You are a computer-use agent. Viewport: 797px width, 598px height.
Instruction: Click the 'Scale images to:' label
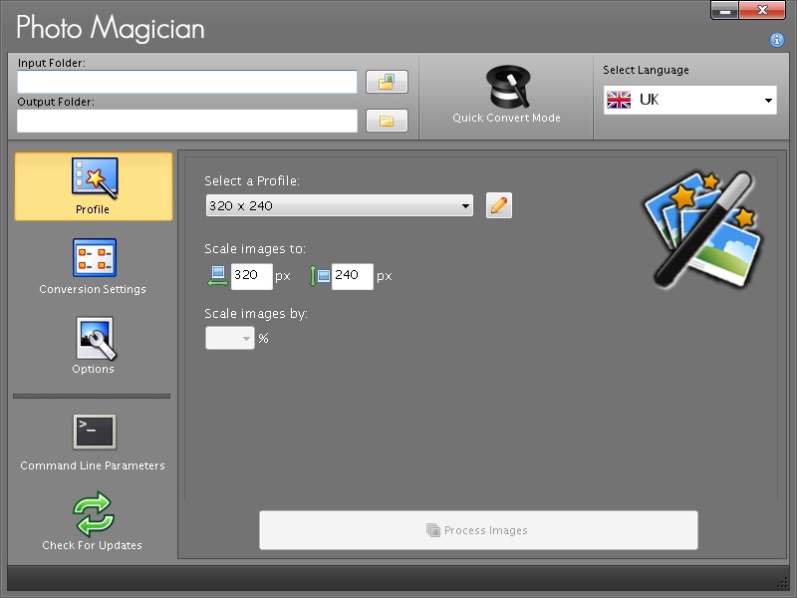tap(255, 248)
